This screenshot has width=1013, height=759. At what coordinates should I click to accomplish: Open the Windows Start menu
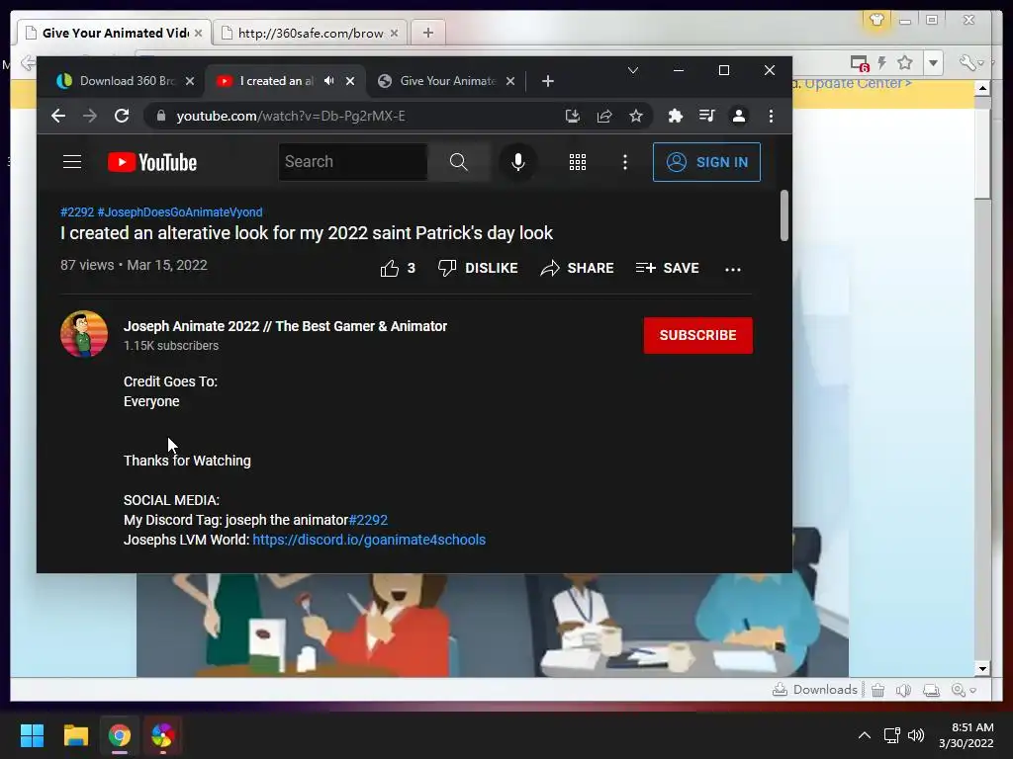[32, 735]
